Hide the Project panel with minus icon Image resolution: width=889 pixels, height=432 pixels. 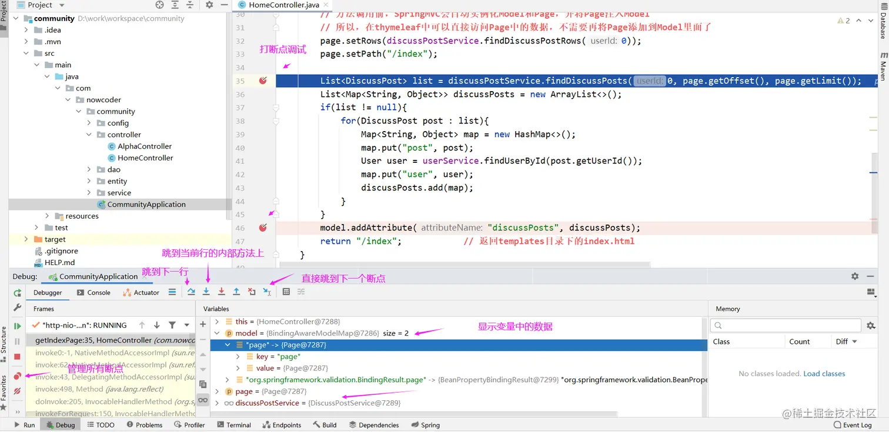(x=225, y=5)
